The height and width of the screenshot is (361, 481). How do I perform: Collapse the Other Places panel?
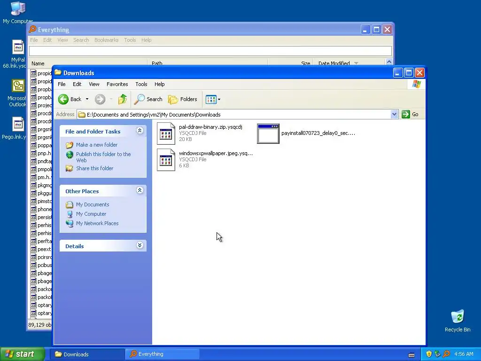[140, 191]
